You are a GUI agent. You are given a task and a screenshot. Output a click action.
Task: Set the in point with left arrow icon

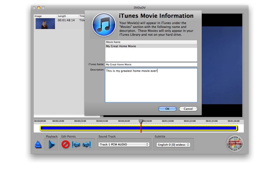point(76,145)
